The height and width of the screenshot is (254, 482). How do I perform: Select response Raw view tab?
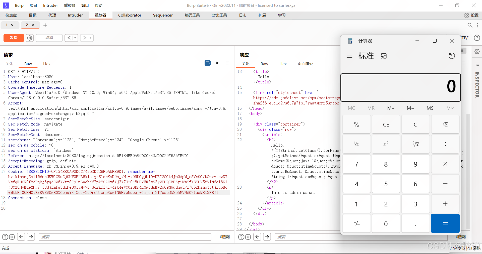point(264,64)
